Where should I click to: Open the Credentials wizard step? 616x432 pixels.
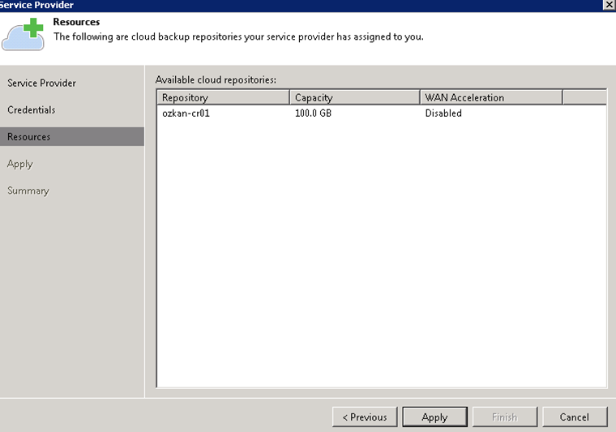coord(32,110)
